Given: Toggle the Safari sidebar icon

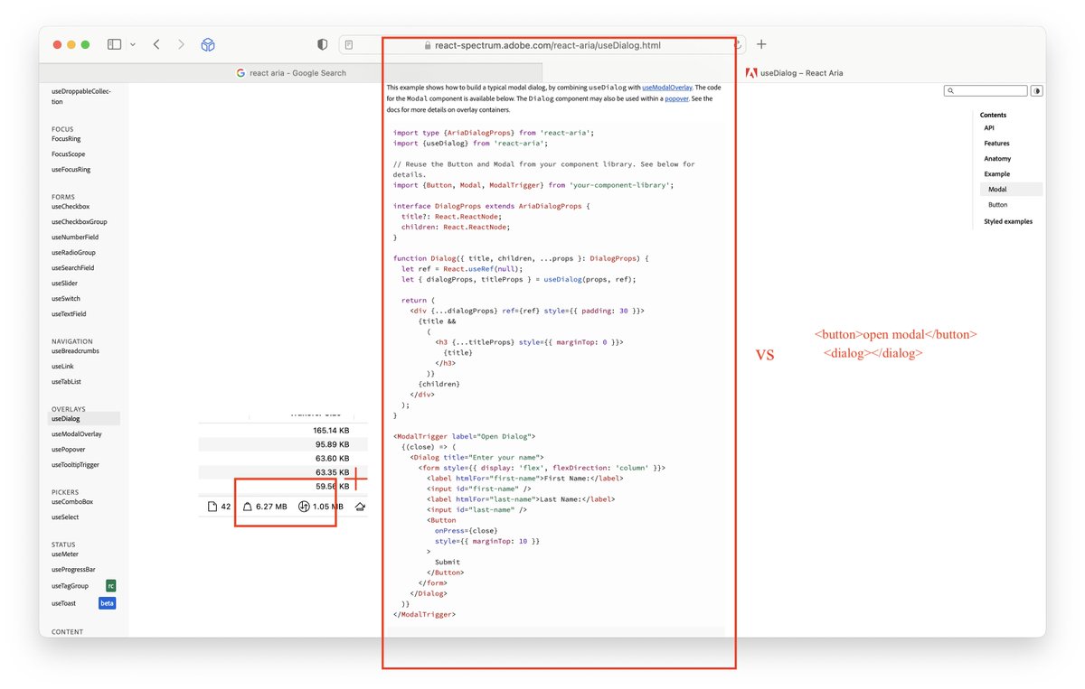Looking at the screenshot, I should tap(114, 44).
